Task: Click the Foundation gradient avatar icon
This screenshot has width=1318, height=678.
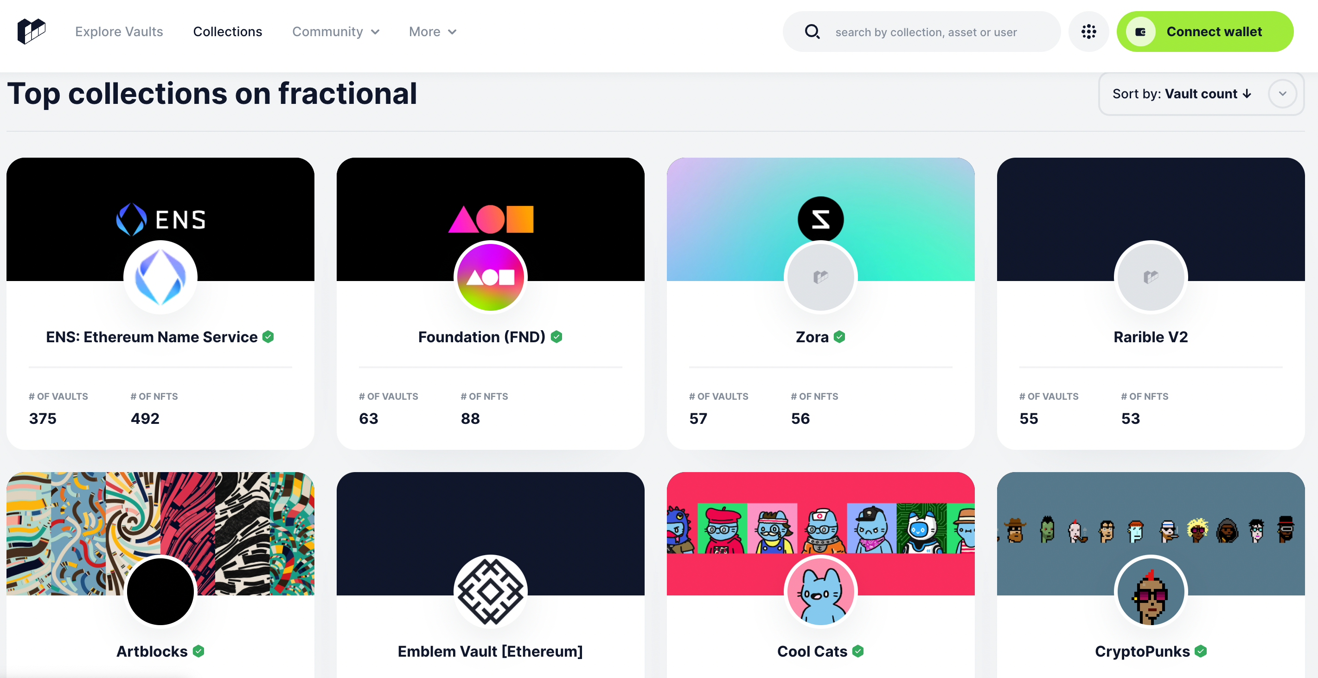Action: [x=490, y=277]
